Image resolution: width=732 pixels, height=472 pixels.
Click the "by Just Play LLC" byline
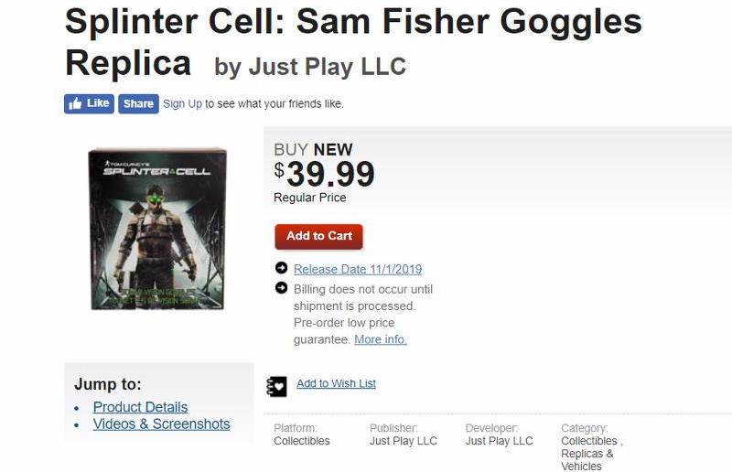(310, 66)
